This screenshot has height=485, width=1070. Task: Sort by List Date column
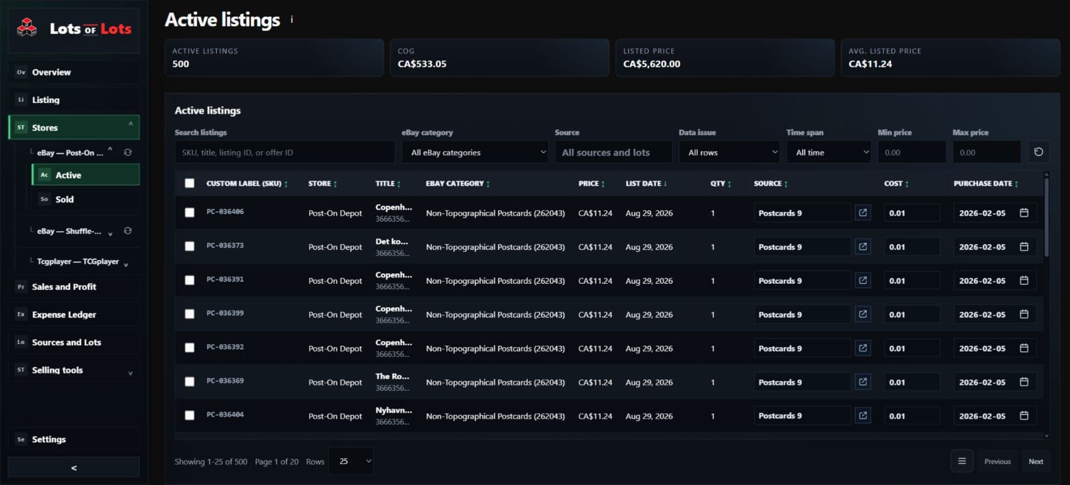[646, 183]
